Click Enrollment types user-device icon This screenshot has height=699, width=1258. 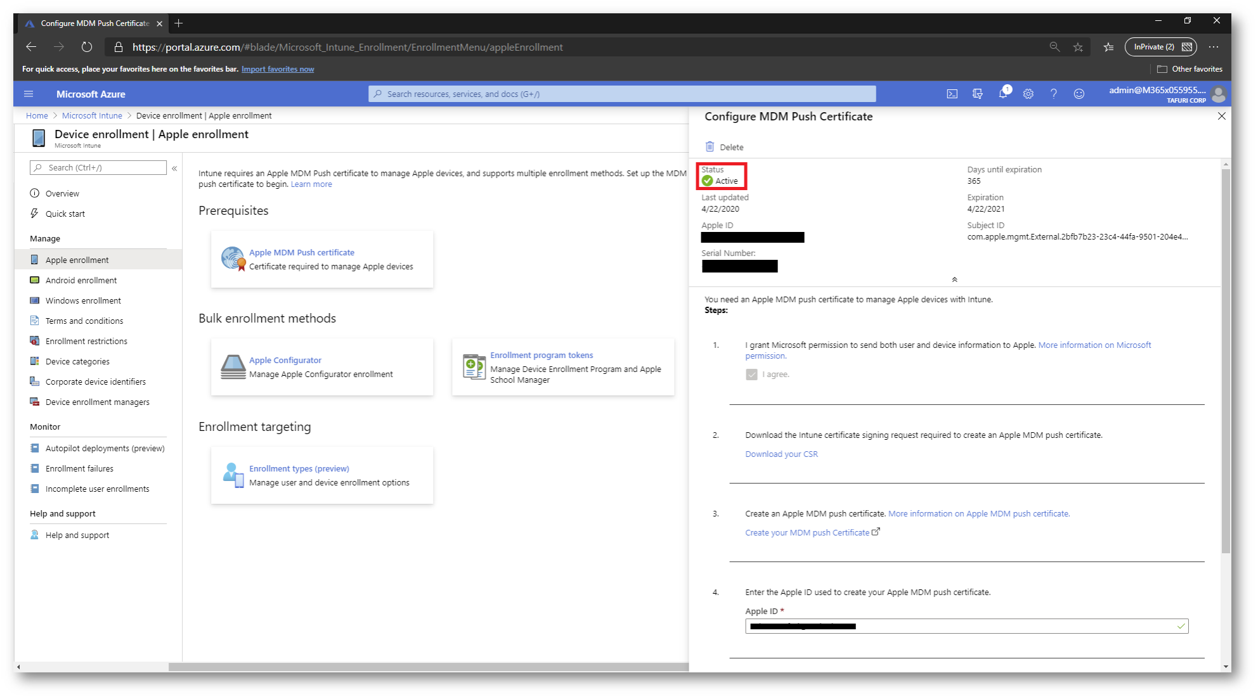[x=233, y=475]
